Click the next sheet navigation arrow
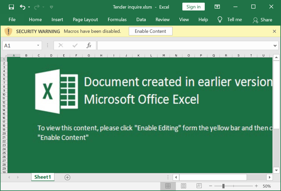Viewport: 281px width, 191px height. pos(18,177)
